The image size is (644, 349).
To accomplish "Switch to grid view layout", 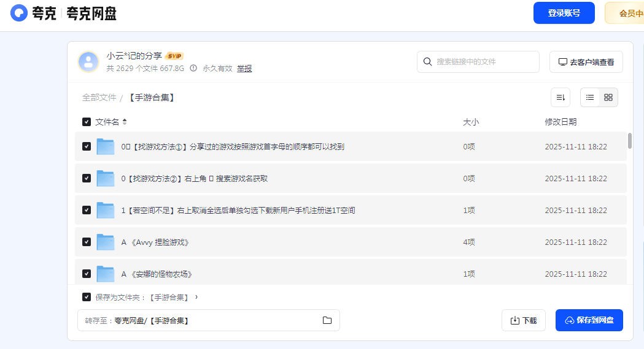I will (x=608, y=97).
